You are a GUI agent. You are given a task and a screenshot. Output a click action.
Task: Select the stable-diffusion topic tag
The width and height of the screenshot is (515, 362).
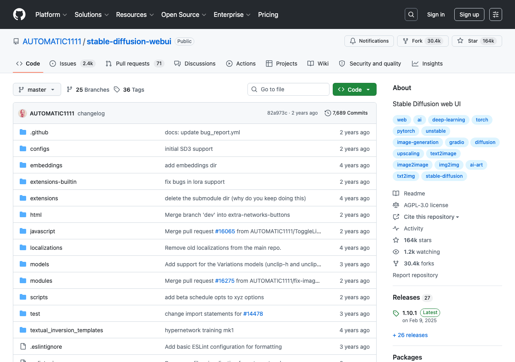444,176
